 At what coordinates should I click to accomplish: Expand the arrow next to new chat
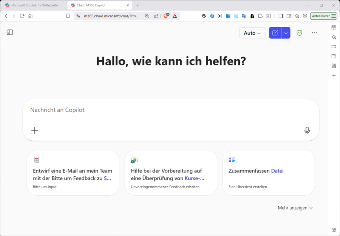click(286, 33)
